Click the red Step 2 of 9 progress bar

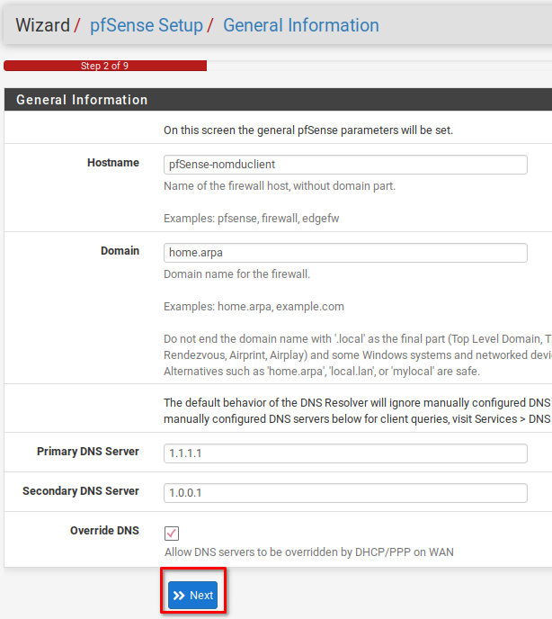(105, 66)
